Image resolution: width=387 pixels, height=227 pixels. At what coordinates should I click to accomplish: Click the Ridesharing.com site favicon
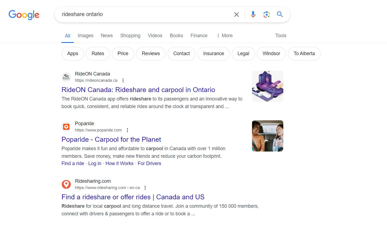66,184
